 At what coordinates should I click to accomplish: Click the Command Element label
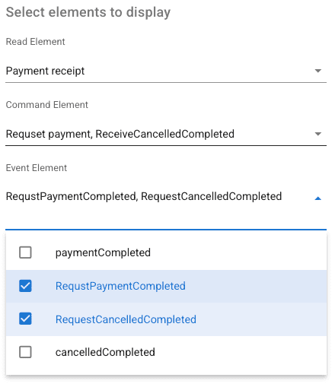pos(47,105)
